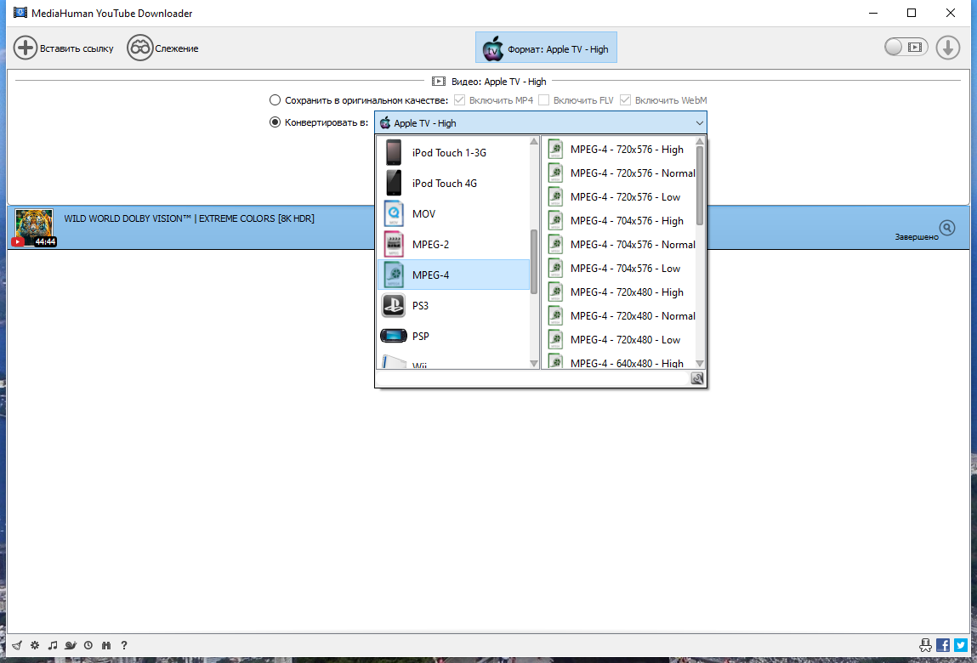Screen dimensions: 977x663
Task: Toggle the video mode switch in toolbar
Action: click(x=906, y=47)
